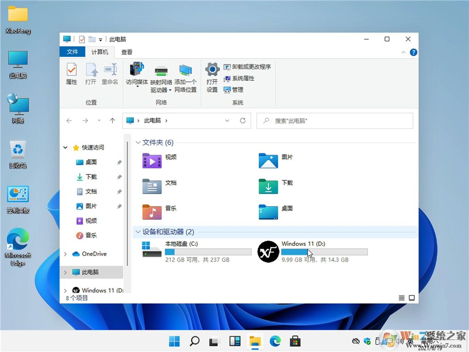
Task: Switch to details view in status bar
Action: point(401,297)
